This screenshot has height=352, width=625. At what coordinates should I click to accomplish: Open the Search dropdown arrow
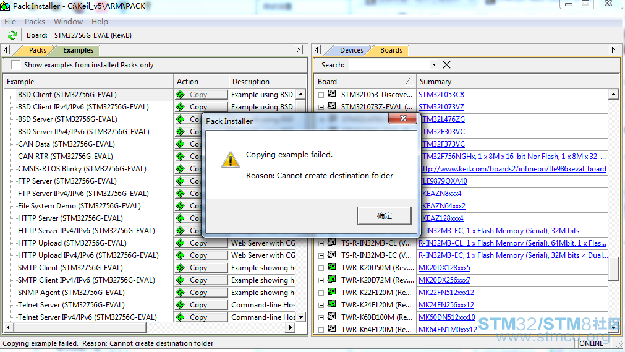(x=434, y=65)
